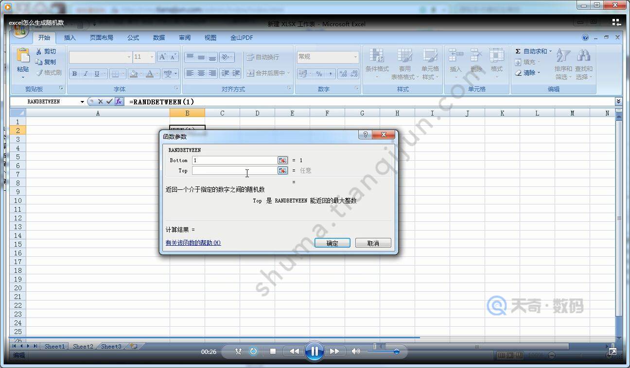This screenshot has height=368, width=630.
Task: Toggle Wrap Text (自动换行)
Action: 262,57
